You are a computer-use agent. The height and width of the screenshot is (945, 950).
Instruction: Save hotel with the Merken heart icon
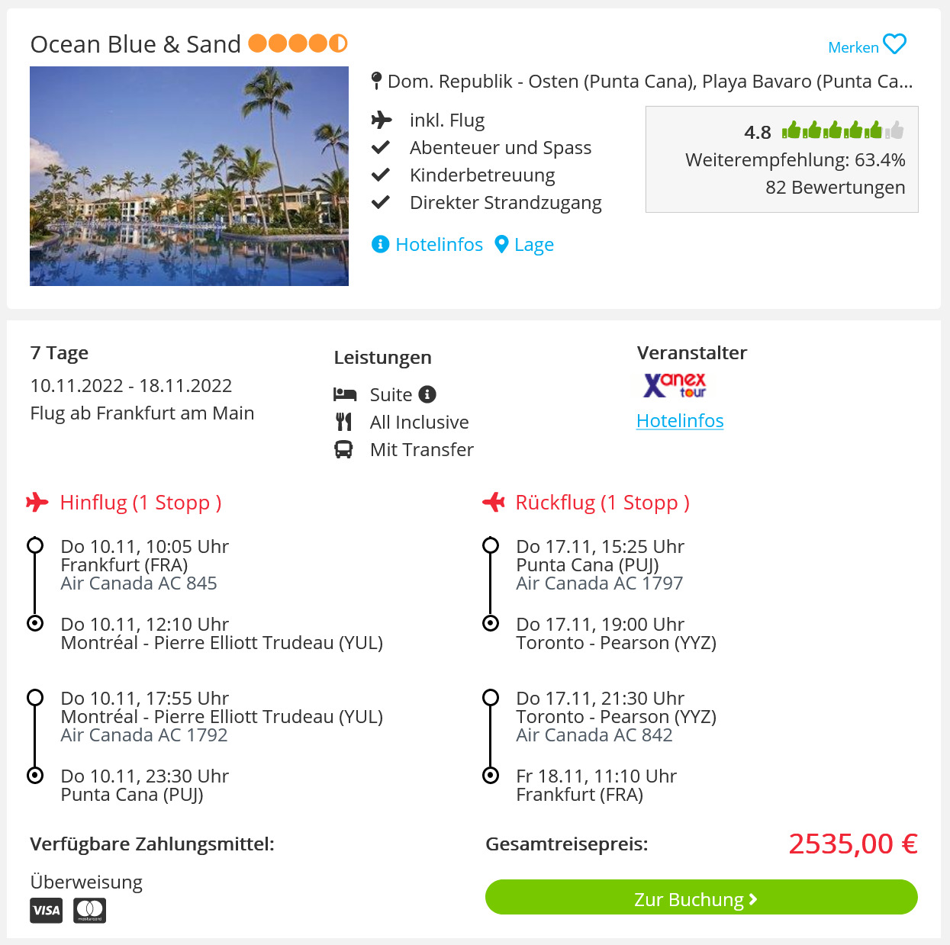894,44
